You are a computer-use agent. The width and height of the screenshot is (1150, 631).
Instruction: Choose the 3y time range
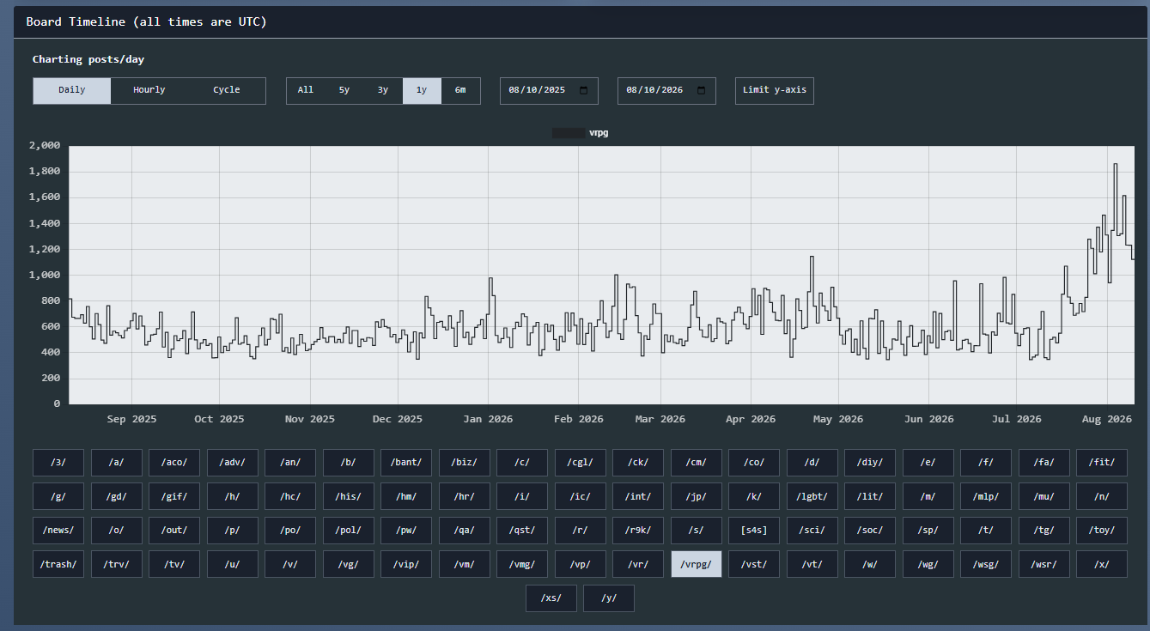(383, 90)
